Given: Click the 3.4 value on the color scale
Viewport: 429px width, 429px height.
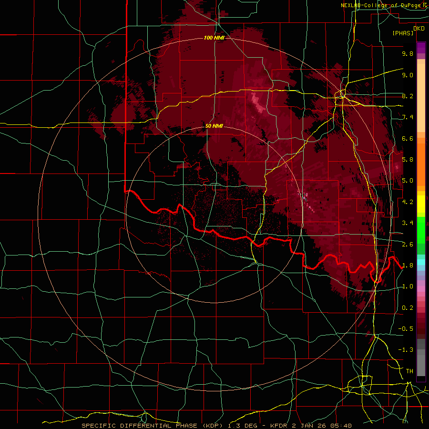Looking at the screenshot, I should click(408, 223).
